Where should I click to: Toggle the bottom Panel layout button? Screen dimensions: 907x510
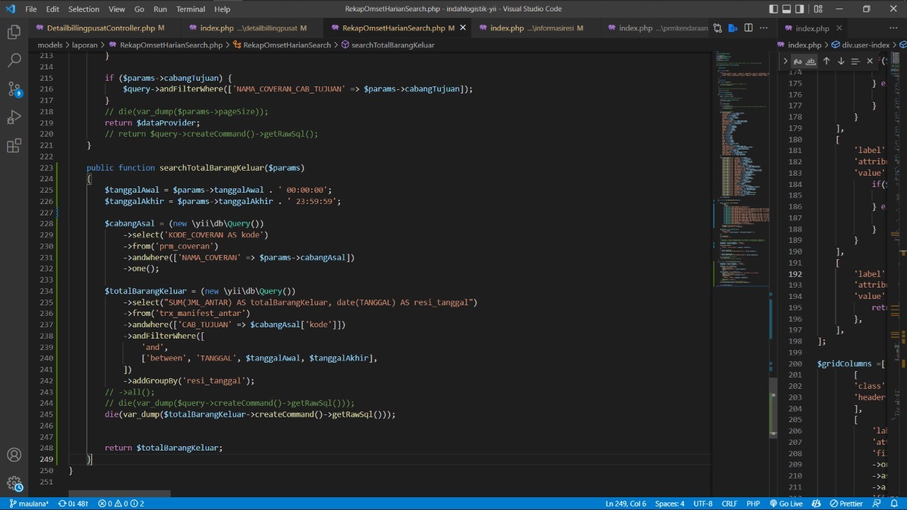pos(788,9)
